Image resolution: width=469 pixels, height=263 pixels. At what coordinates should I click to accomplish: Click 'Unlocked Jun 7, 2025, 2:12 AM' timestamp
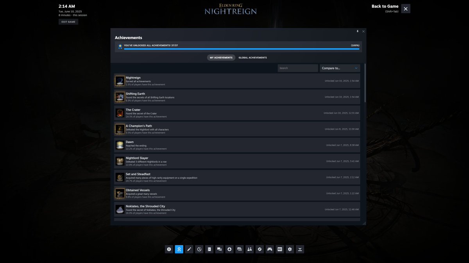click(342, 177)
